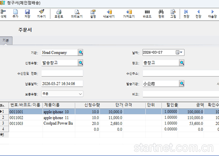Print with the 프린트 icon
Image resolution: width=219 pixels, height=156 pixels.
(x=59, y=14)
